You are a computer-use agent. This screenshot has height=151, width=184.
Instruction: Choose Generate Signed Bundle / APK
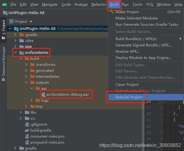[146, 45]
